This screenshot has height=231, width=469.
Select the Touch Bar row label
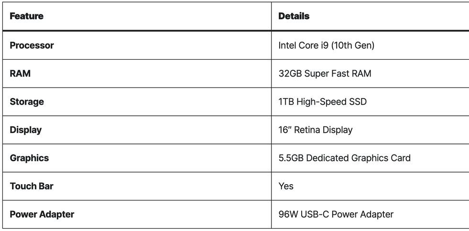[32, 186]
